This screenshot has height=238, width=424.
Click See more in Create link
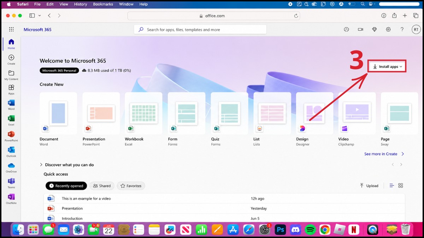tap(384, 154)
